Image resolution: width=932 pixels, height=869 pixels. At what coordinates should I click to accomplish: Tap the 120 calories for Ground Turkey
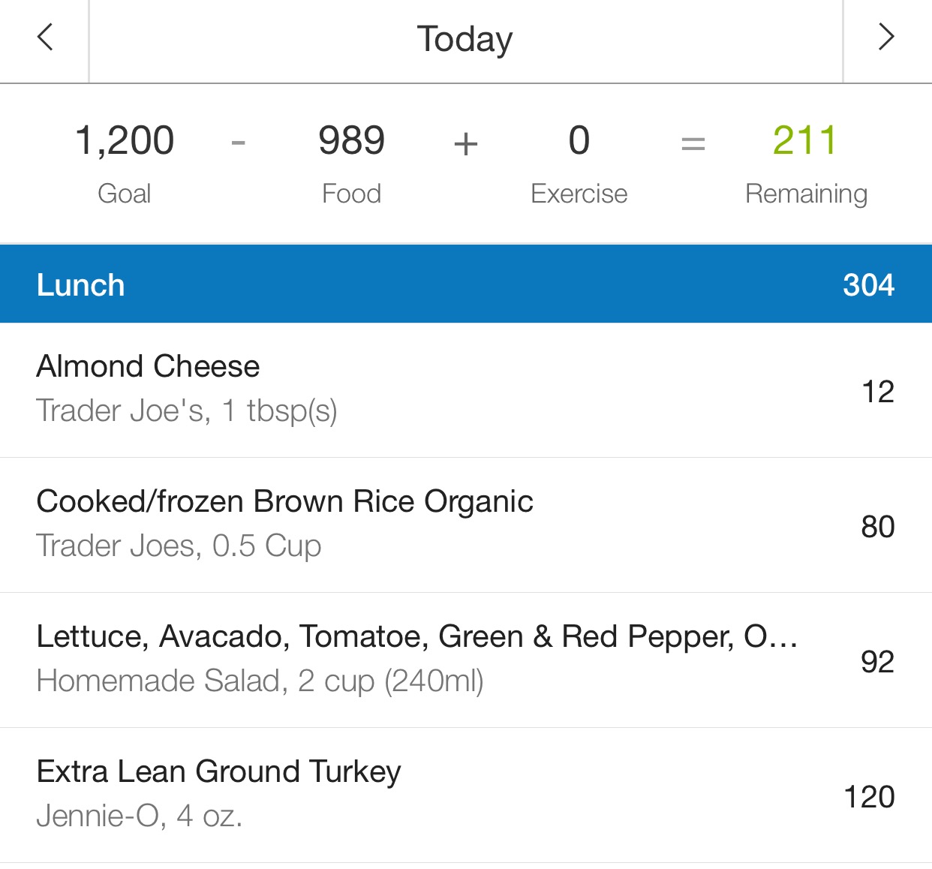tap(869, 797)
